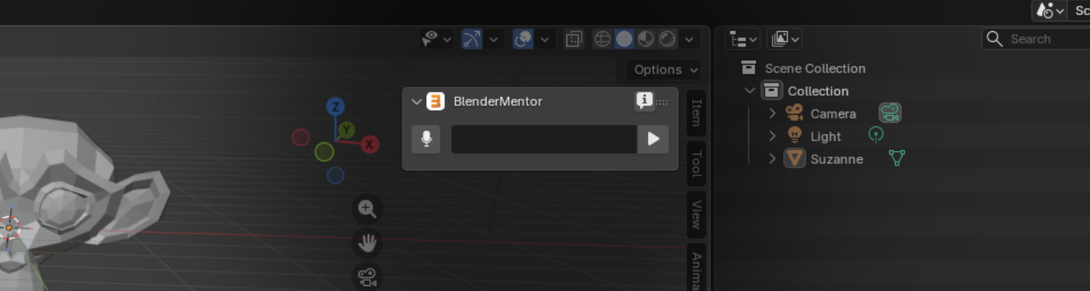Open the Animation sidebar tab
This screenshot has height=291, width=1090.
click(696, 269)
